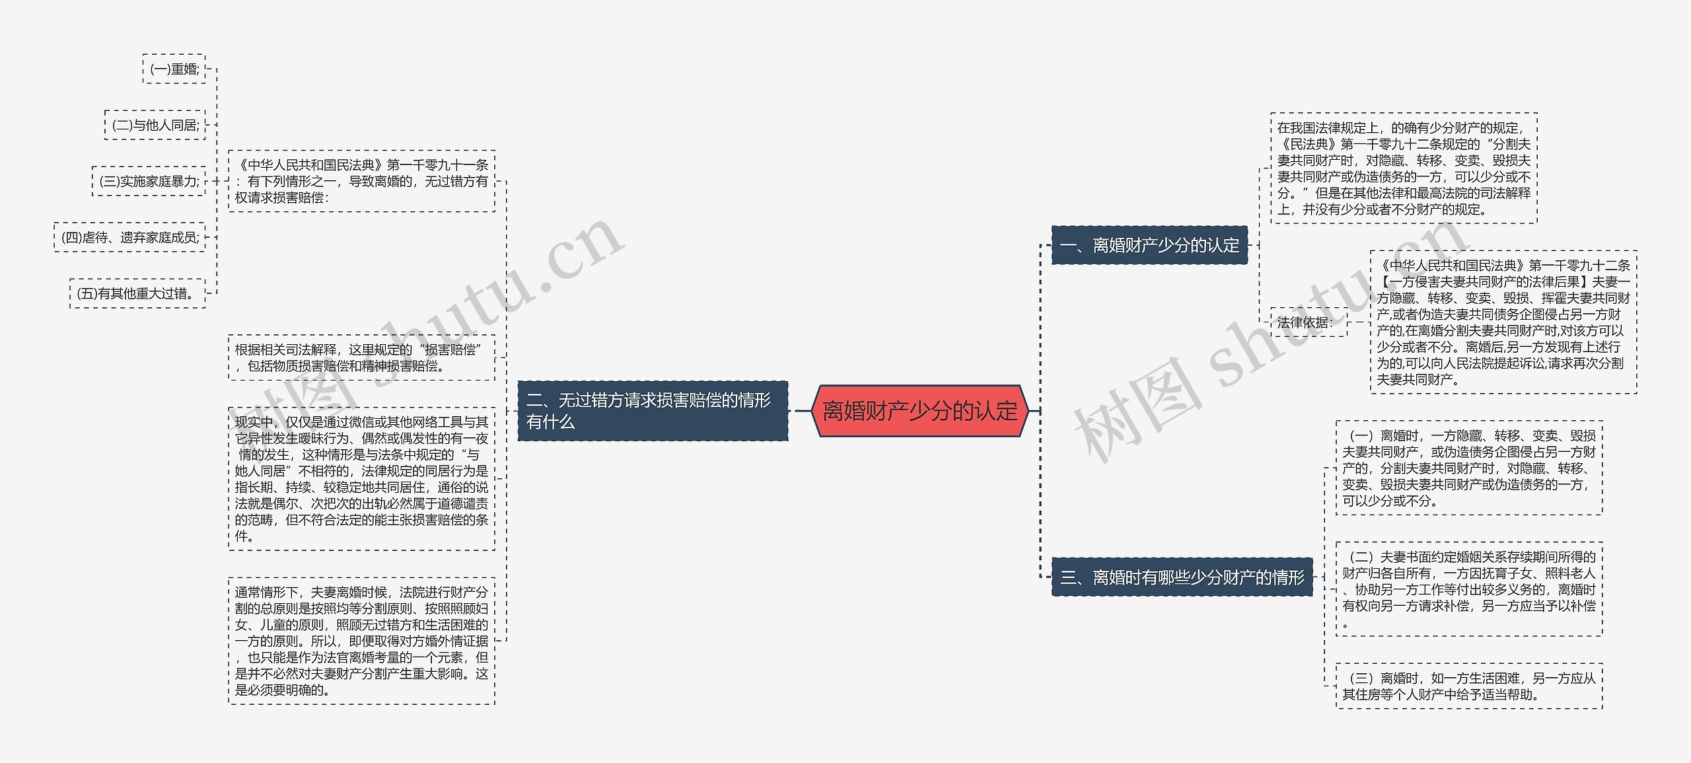This screenshot has width=1691, height=763.
Task: Click the '（一）重婚' leaf node
Action: (x=141, y=59)
